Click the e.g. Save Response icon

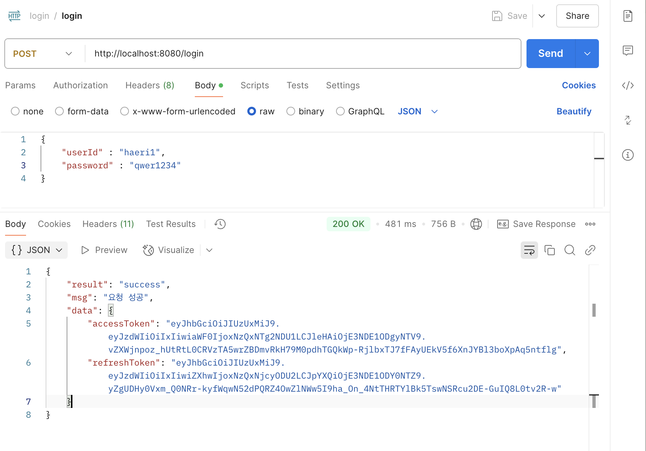click(x=503, y=224)
